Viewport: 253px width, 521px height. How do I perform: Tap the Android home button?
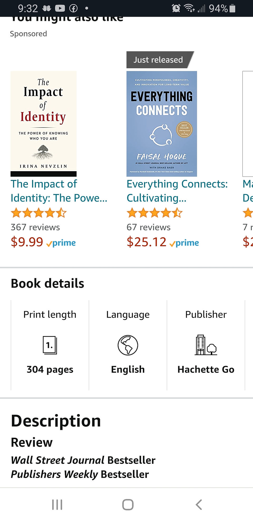click(x=128, y=505)
